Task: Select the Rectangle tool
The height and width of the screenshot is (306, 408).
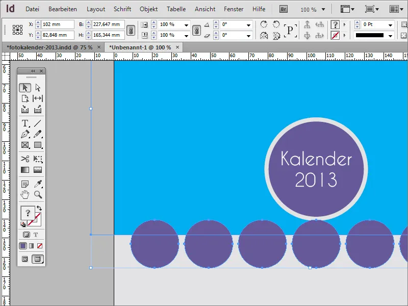Action: (x=38, y=145)
